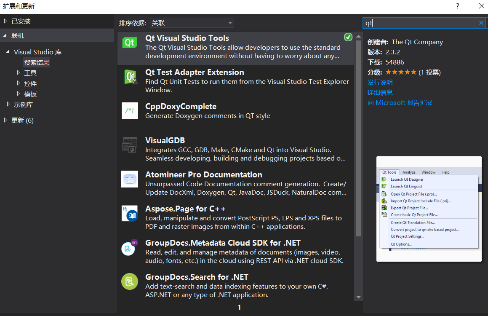Select GroupDocs.Metadata Cloud SDK for .NET title
The height and width of the screenshot is (316, 488).
click(223, 243)
